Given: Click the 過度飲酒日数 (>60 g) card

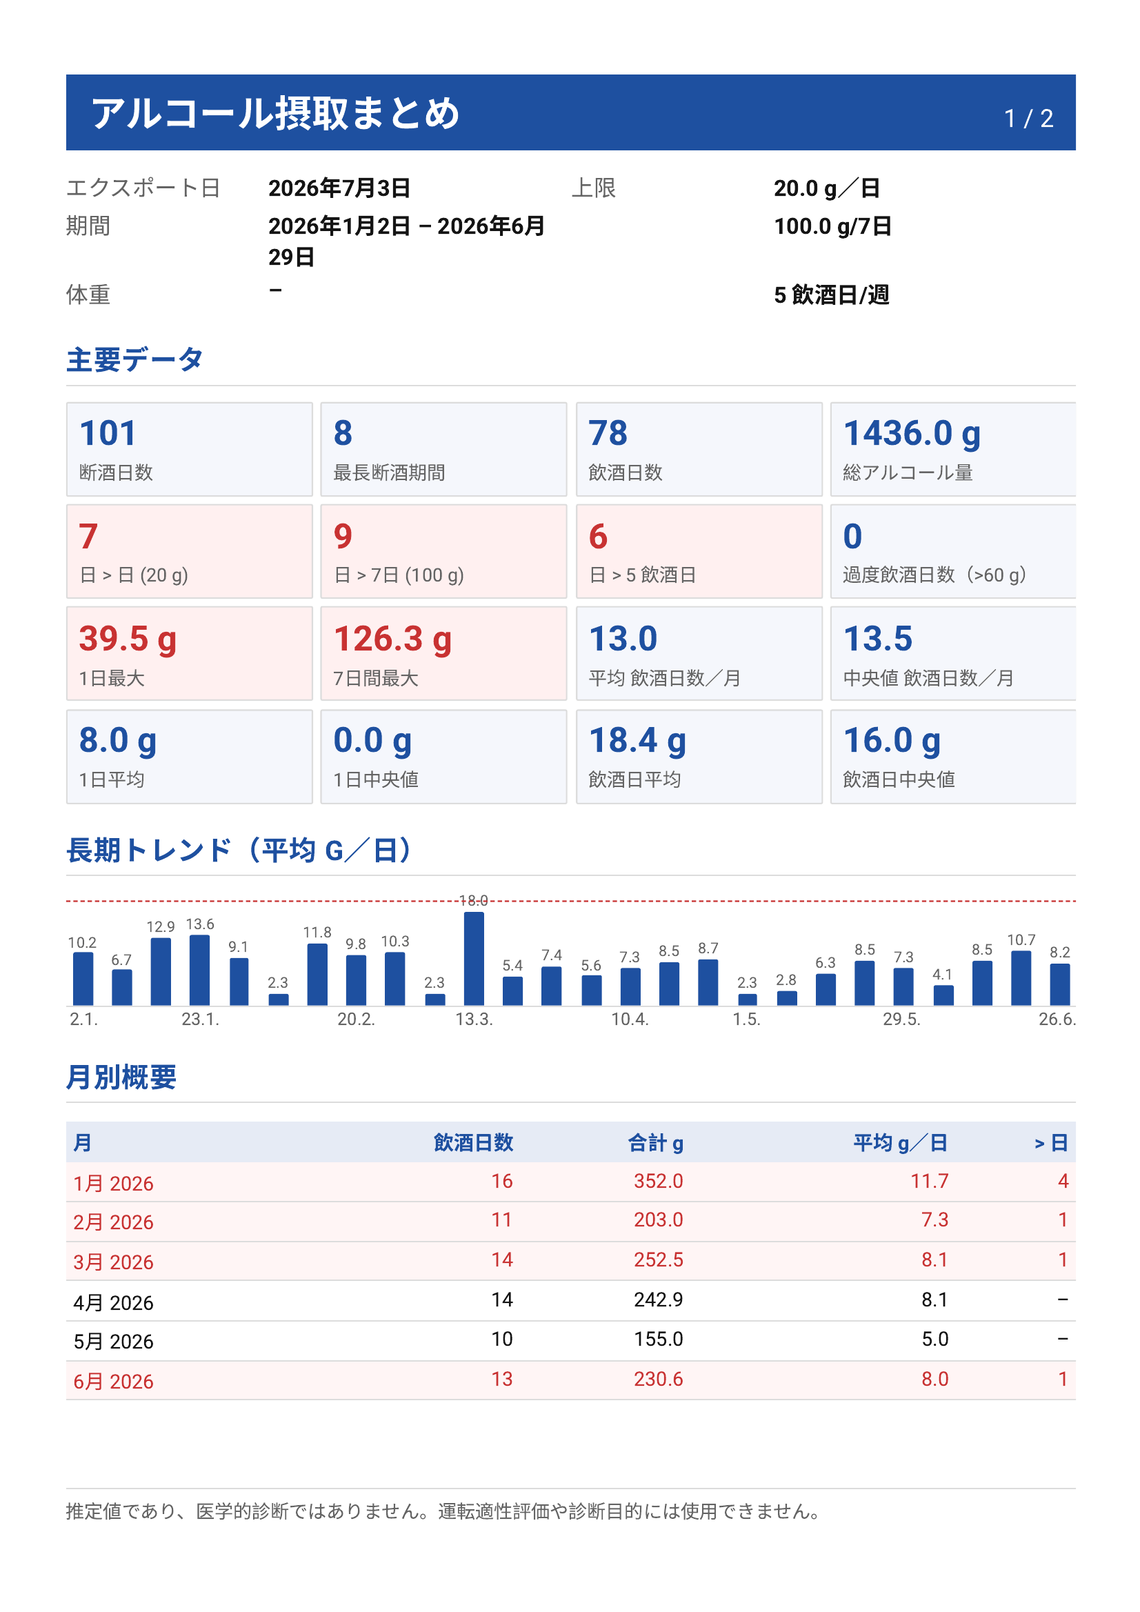Looking at the screenshot, I should click(953, 551).
